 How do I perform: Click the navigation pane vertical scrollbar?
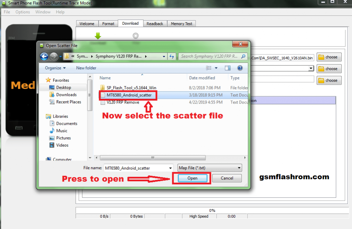pyautogui.click(x=90, y=96)
